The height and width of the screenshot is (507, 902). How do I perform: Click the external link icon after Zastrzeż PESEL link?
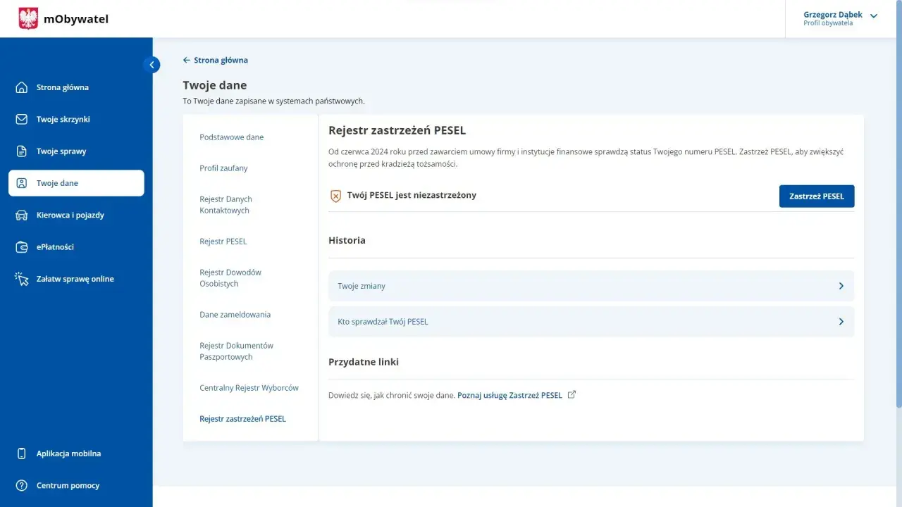572,395
